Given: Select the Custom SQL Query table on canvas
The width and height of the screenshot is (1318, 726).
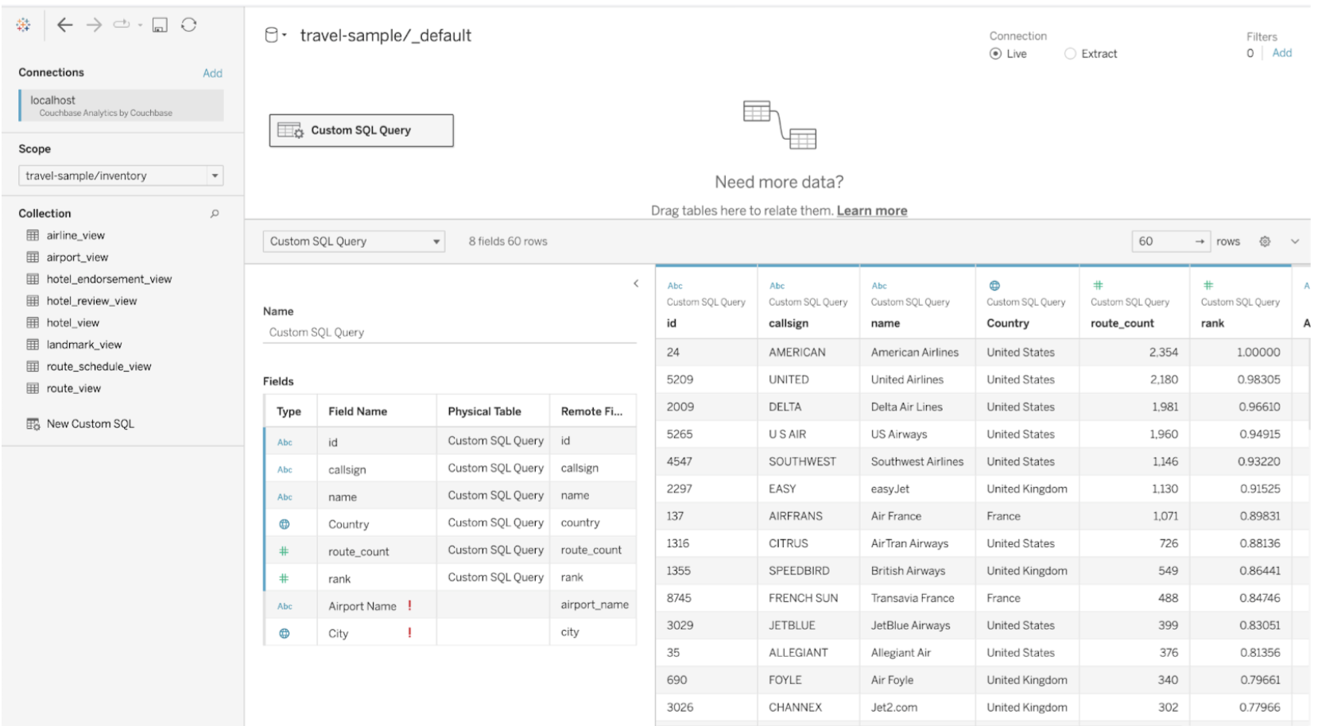Looking at the screenshot, I should coord(362,130).
